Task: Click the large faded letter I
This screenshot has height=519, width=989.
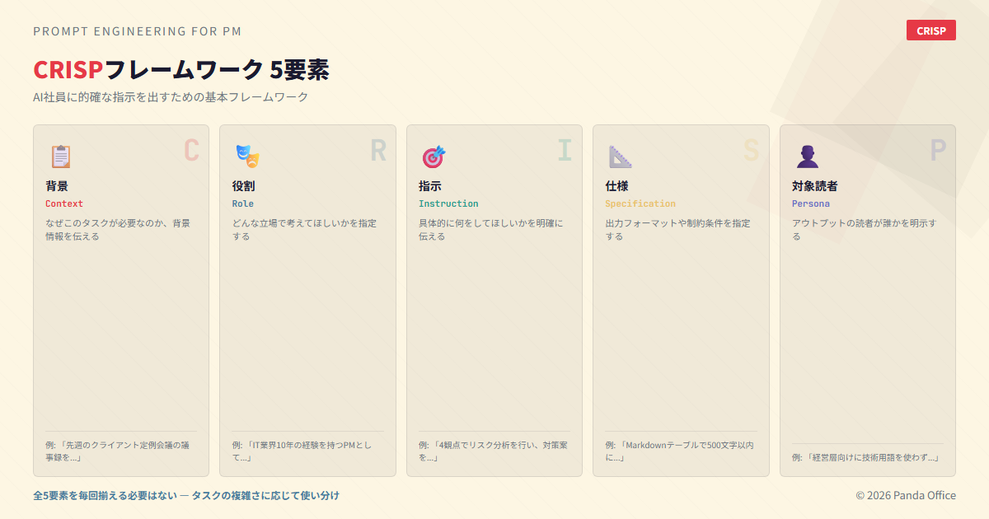Action: point(565,150)
